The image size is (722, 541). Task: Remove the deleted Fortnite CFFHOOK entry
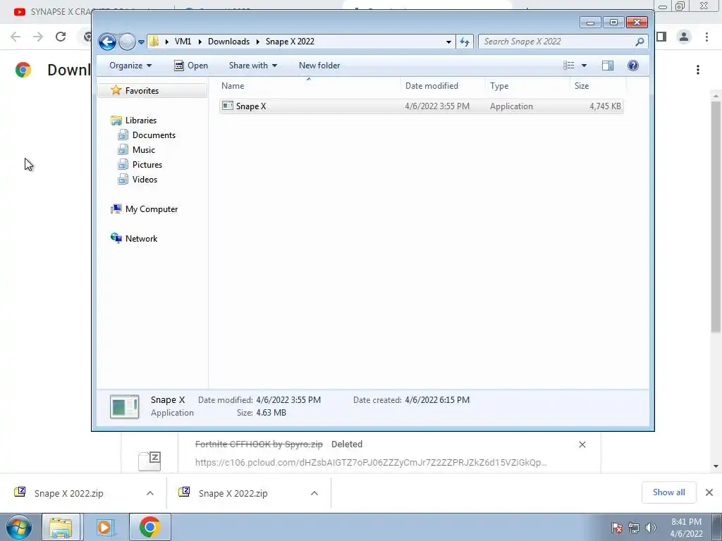coord(582,444)
